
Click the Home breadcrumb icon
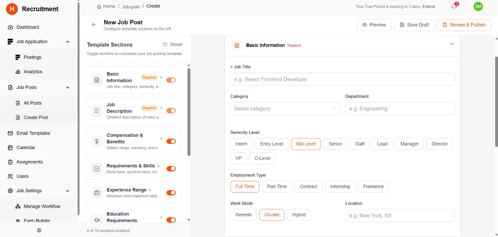tap(99, 7)
